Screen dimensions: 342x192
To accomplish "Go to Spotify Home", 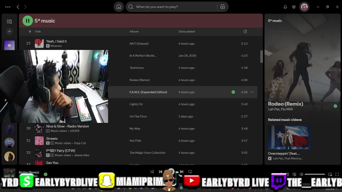I will (119, 7).
